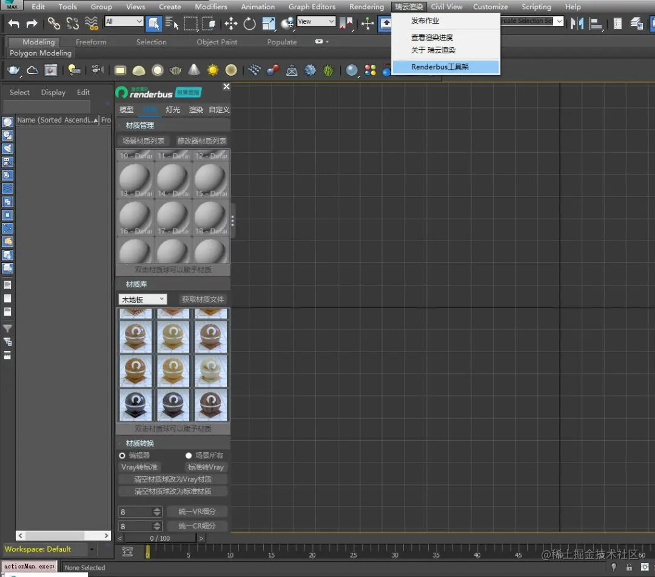Collapse the 材质库 section header
Image resolution: width=655 pixels, height=577 pixels.
point(173,284)
